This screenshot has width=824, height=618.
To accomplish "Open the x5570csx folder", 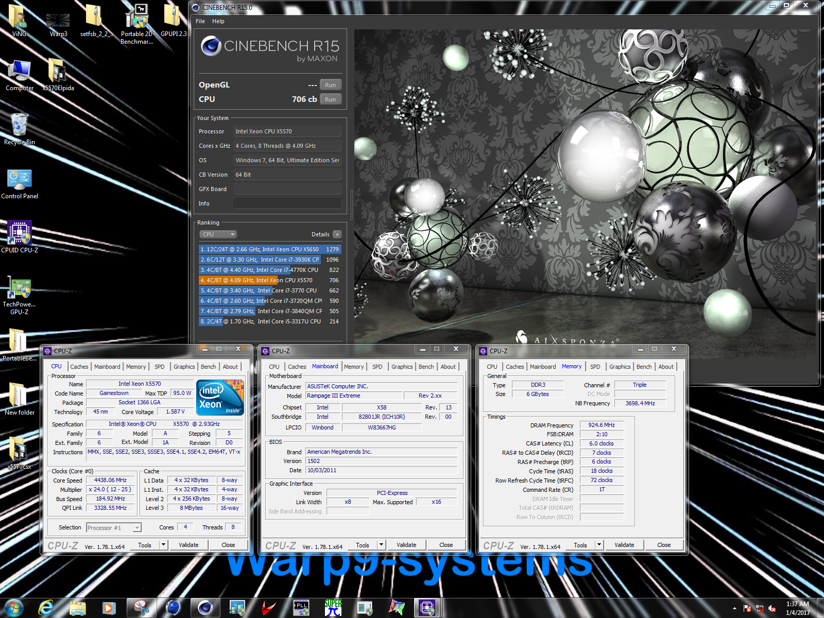I will [20, 453].
